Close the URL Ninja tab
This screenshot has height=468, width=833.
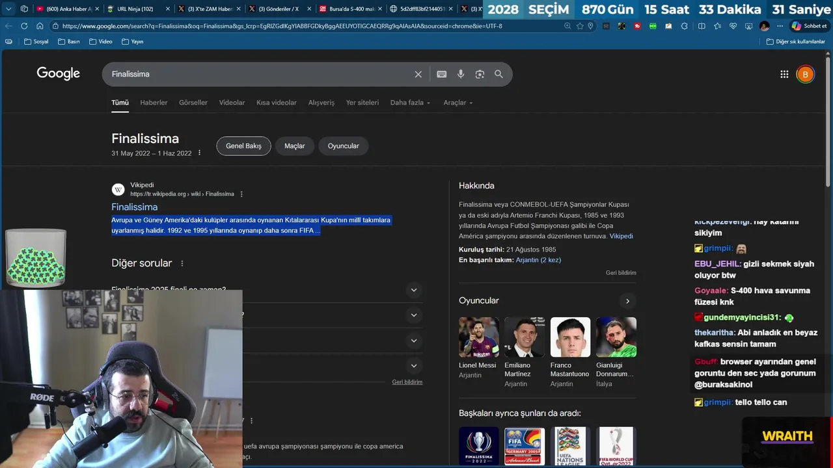[167, 9]
